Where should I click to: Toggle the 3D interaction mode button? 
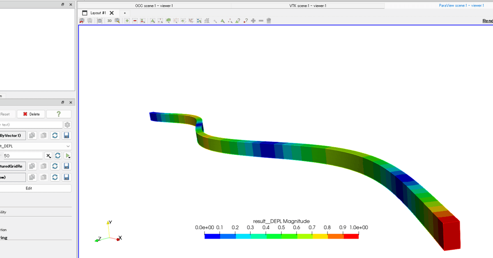110,21
